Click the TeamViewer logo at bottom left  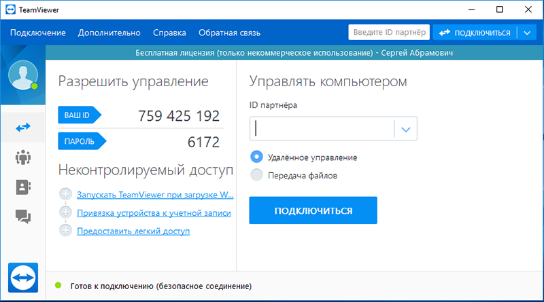coord(23,278)
